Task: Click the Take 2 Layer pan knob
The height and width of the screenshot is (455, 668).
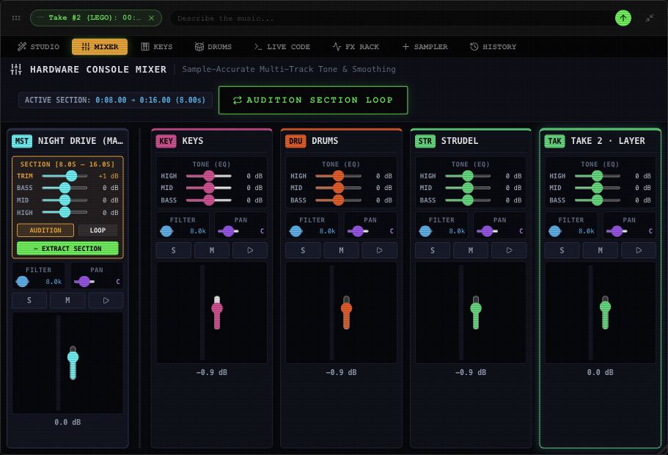Action: 617,231
